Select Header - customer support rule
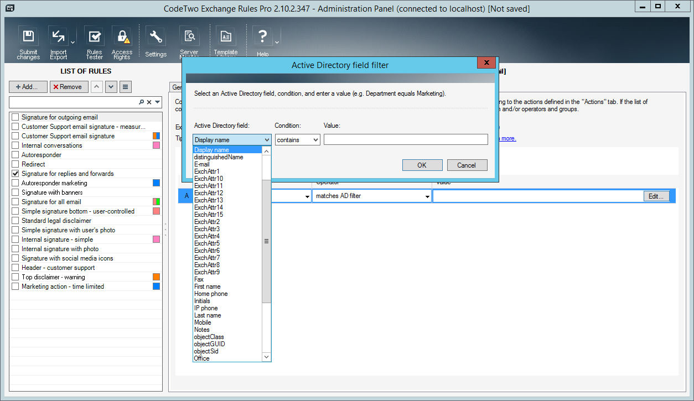 point(58,268)
